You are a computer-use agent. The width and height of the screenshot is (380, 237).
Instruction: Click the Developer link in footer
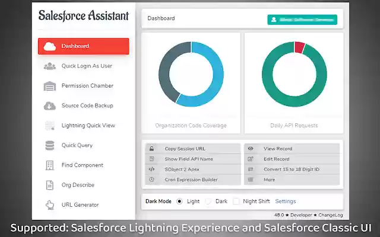pos(301,215)
